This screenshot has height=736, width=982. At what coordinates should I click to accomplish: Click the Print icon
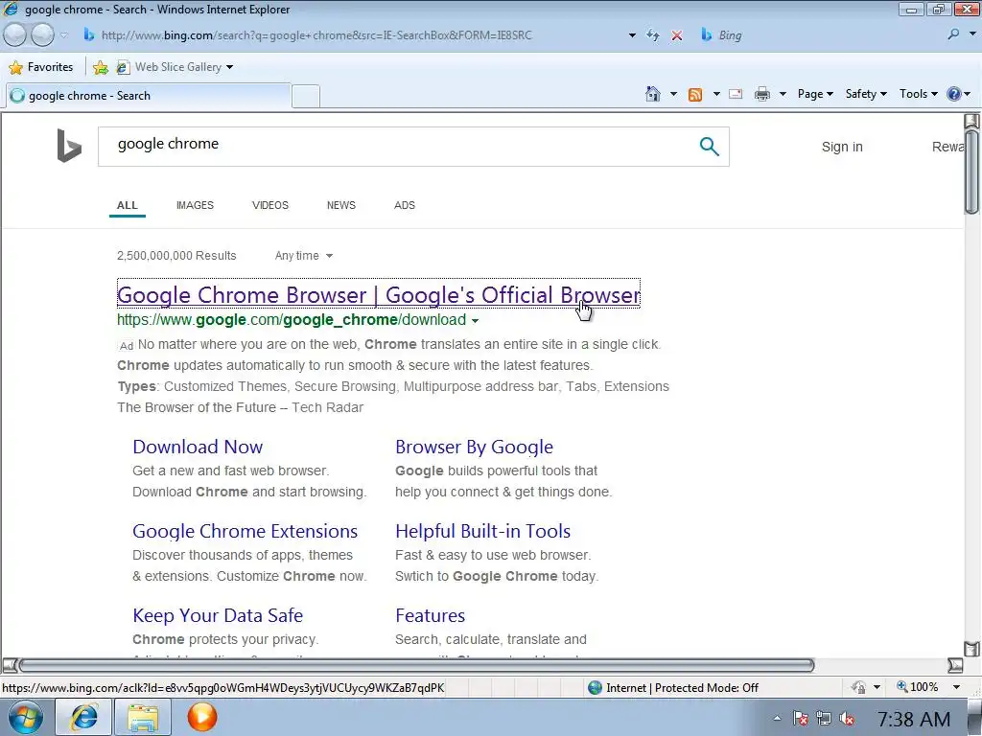tap(762, 94)
